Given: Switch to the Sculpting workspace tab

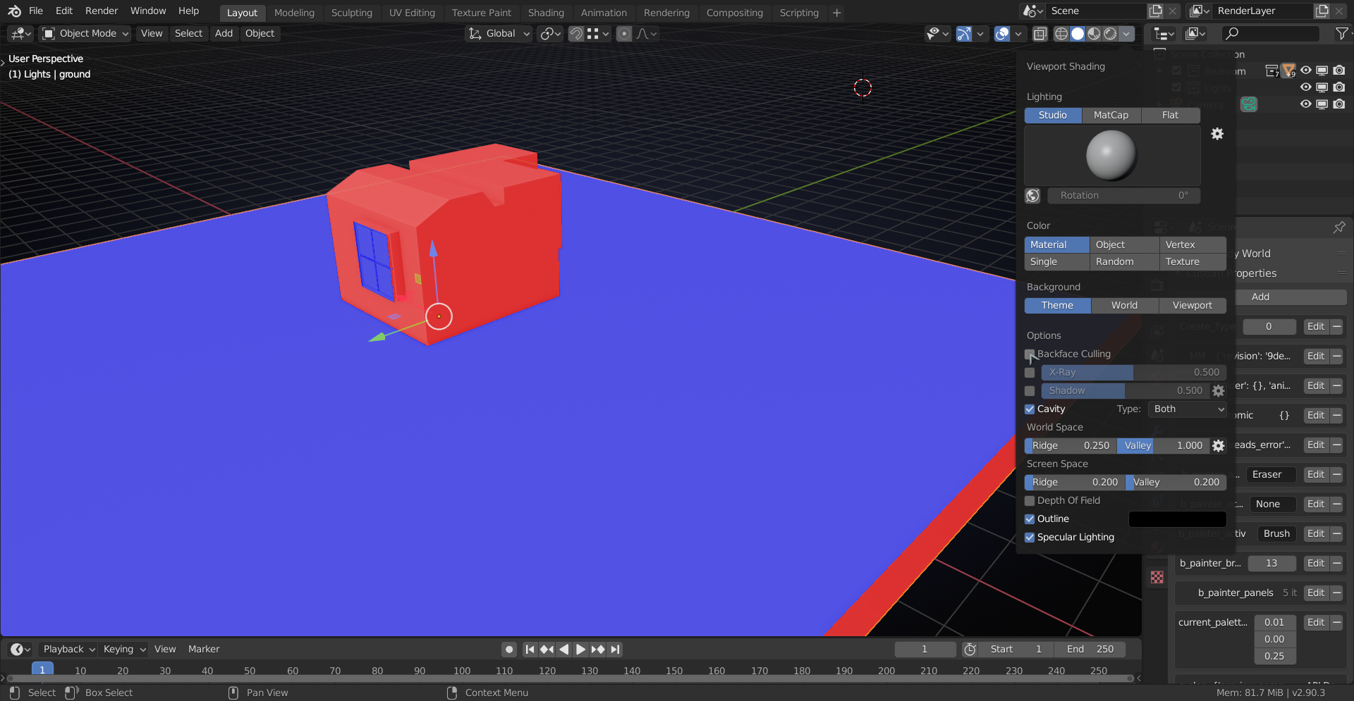Looking at the screenshot, I should tap(351, 13).
